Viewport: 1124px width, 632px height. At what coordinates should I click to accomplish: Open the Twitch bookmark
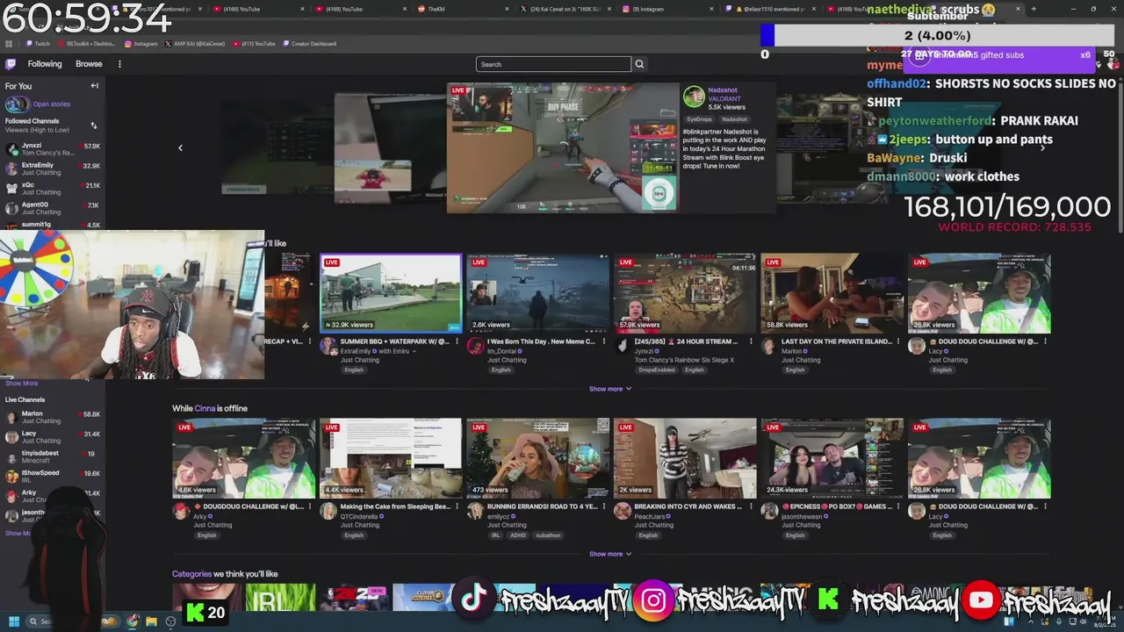click(37, 43)
